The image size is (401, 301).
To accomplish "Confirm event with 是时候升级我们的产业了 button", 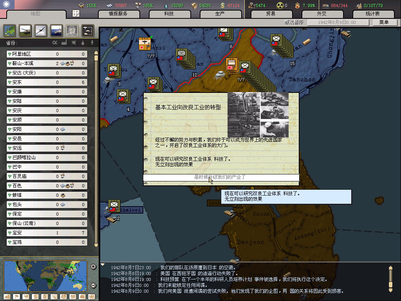I will coord(221,177).
